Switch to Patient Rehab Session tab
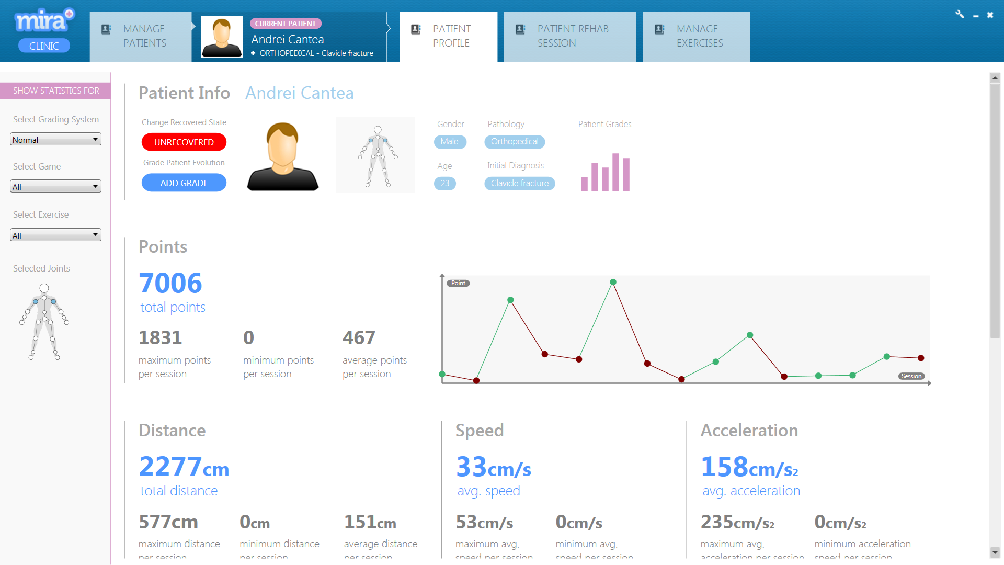This screenshot has width=1004, height=565. 570,37
